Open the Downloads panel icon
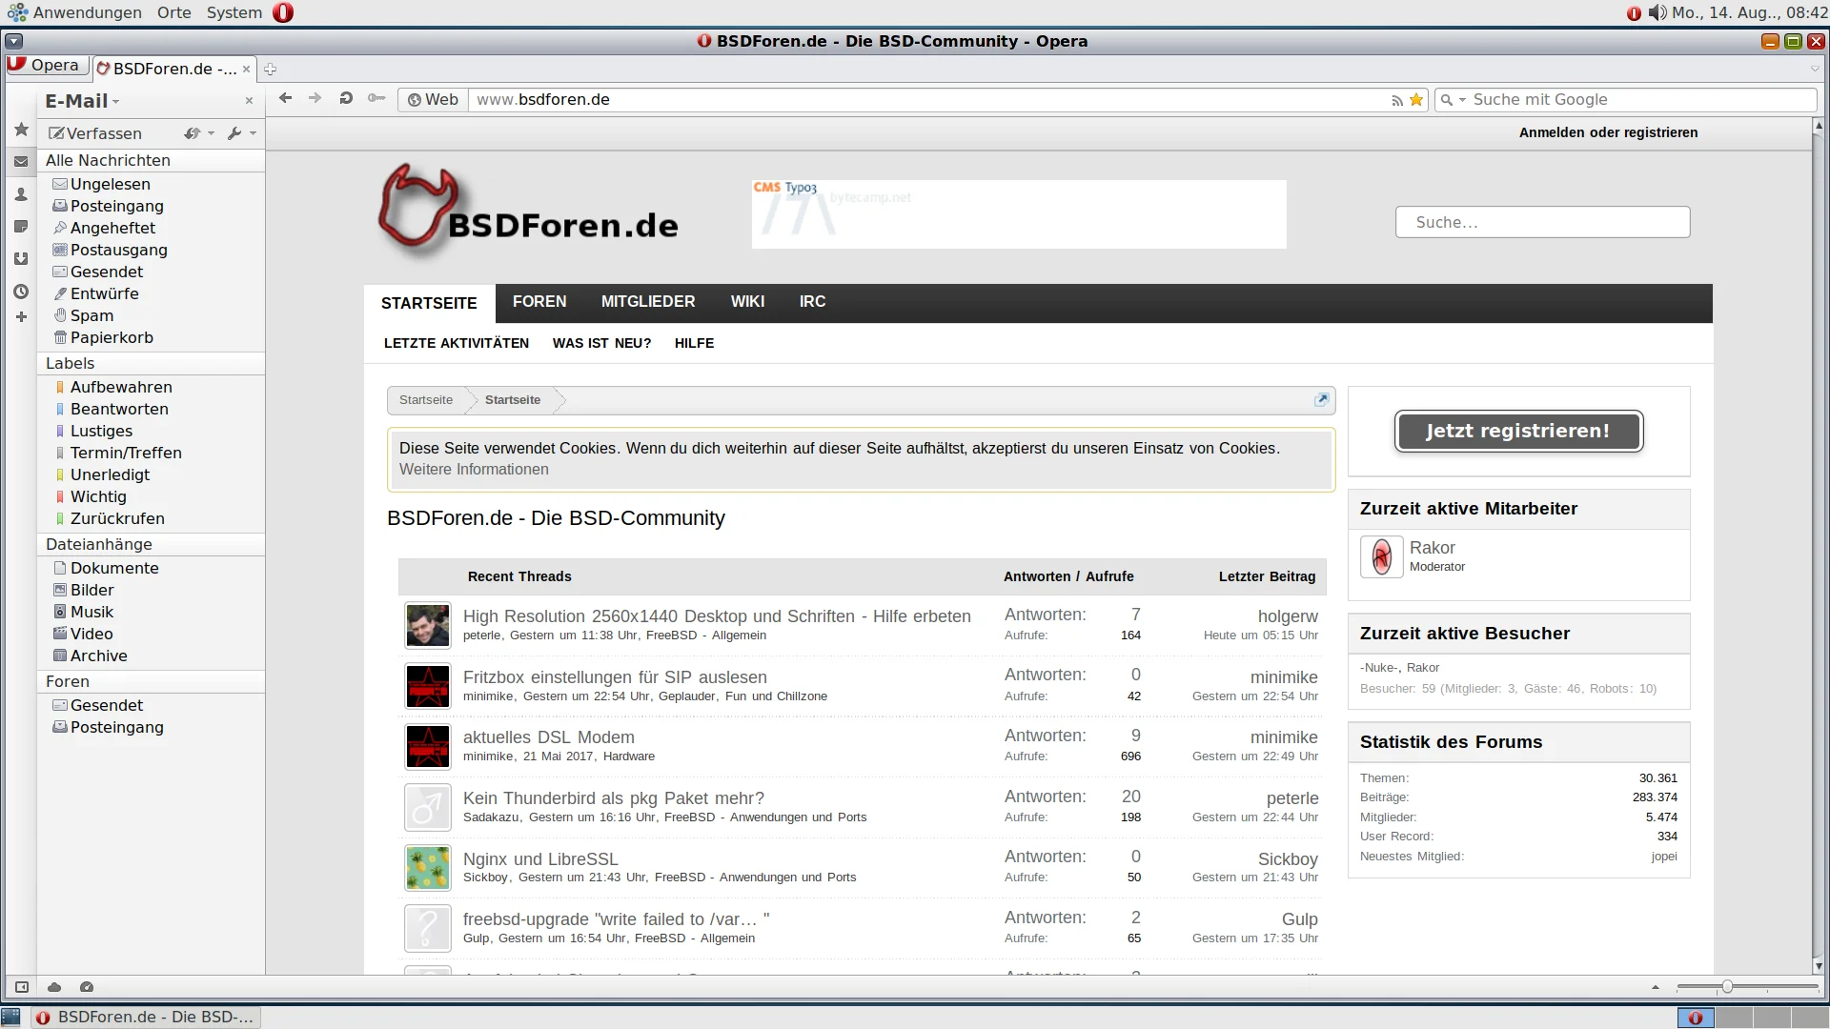This screenshot has width=1830, height=1029. coord(21,259)
